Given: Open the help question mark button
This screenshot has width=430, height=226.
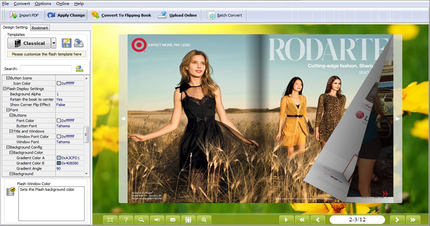Looking at the screenshot, I should [126, 220].
